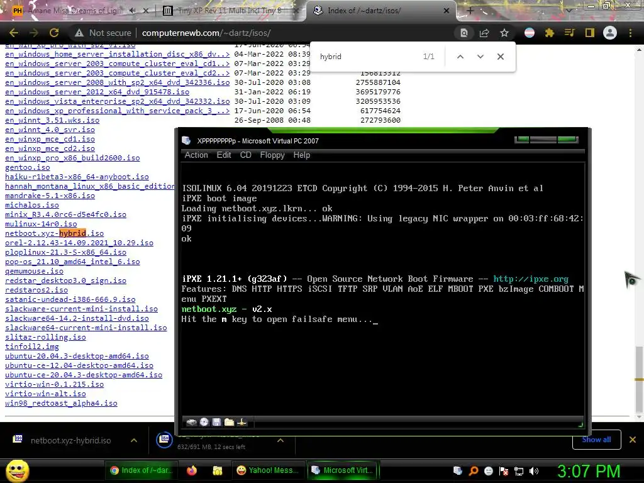644x483 pixels.
Task: Click the media control playlist icon
Action: (569, 33)
